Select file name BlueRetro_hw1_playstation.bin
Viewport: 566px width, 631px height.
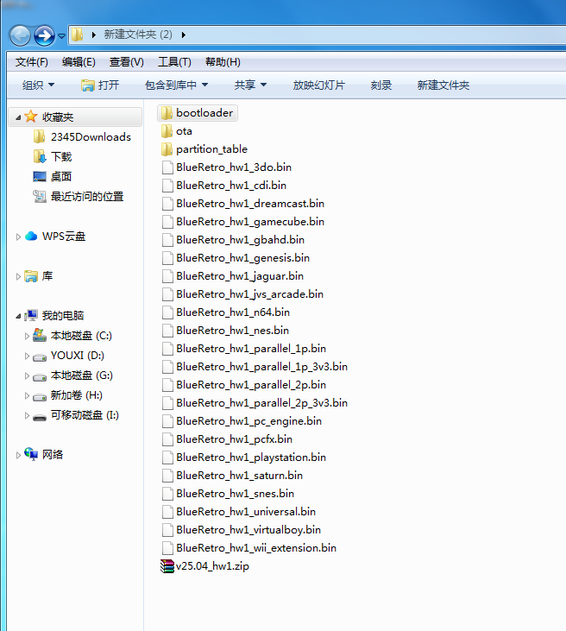(251, 457)
